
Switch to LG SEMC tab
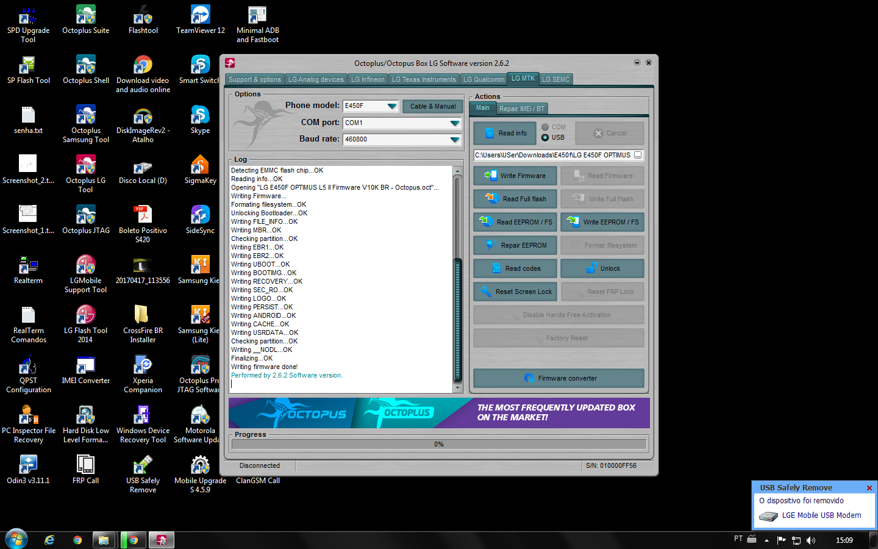pyautogui.click(x=555, y=79)
